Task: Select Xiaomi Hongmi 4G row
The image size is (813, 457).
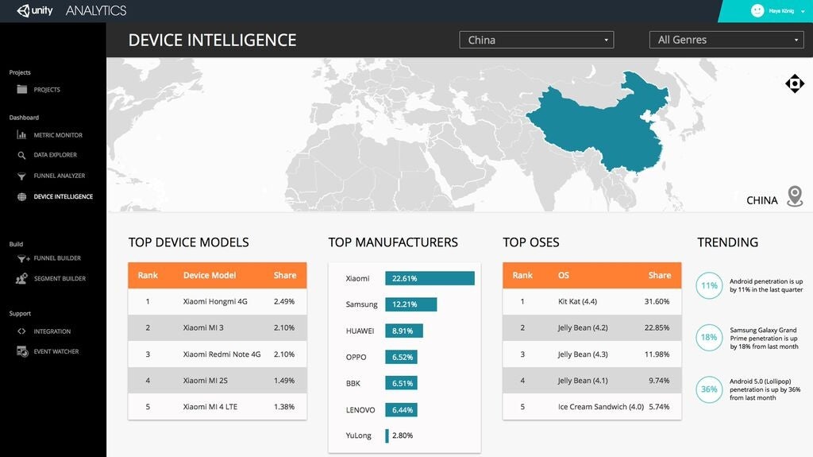Action: [218, 301]
